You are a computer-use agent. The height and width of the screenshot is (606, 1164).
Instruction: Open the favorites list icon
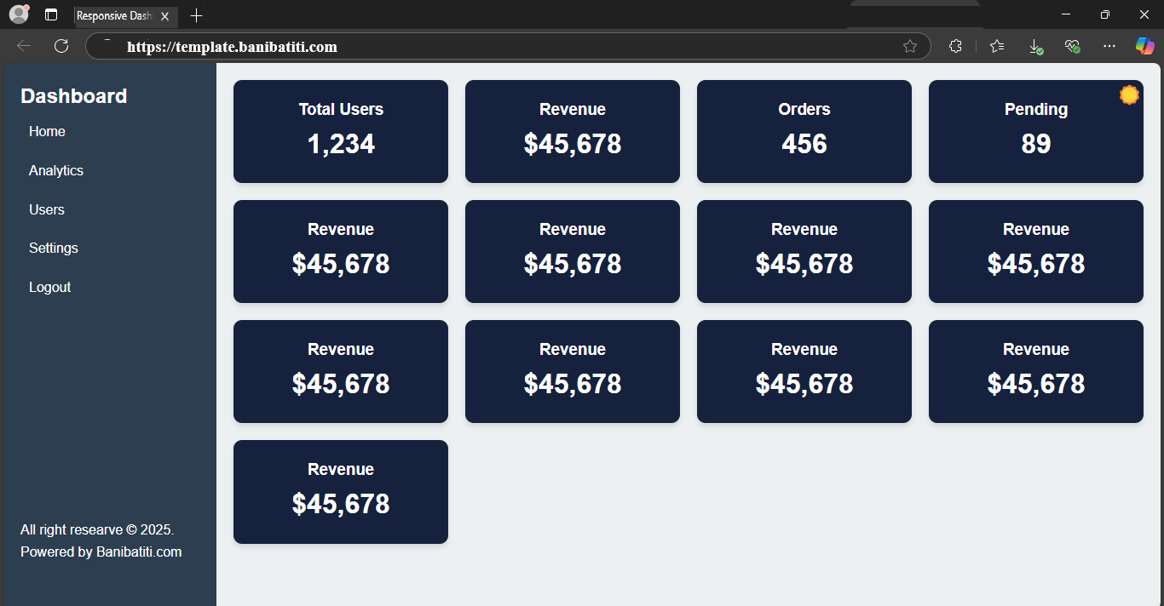[997, 46]
